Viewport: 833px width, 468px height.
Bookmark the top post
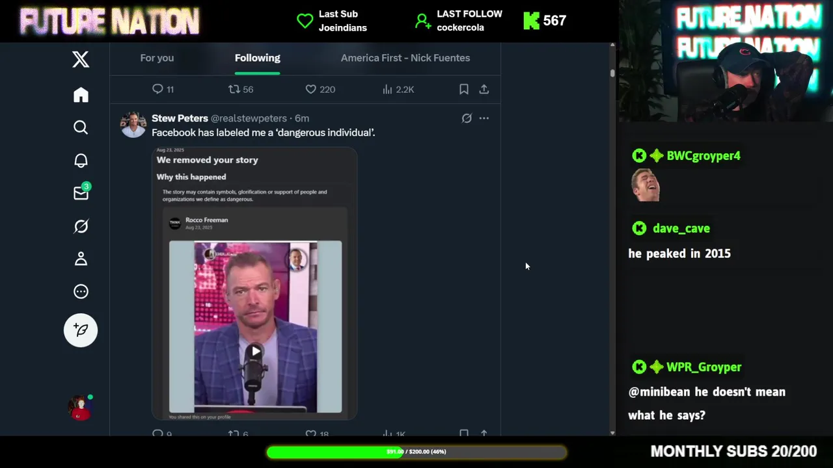pos(464,89)
